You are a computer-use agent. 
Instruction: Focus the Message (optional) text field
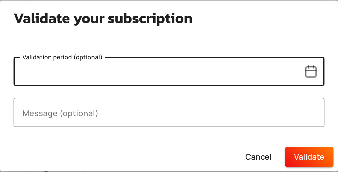pyautogui.click(x=169, y=112)
